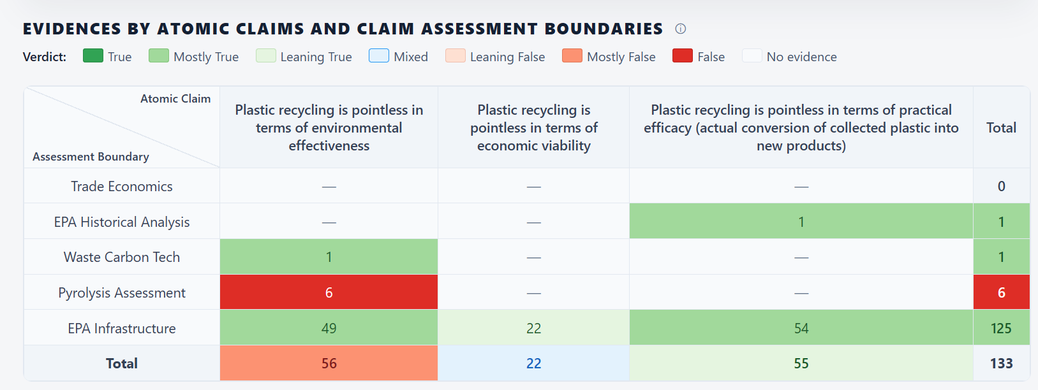Select the Trade Economics row label
This screenshot has height=390, width=1038.
coord(122,186)
